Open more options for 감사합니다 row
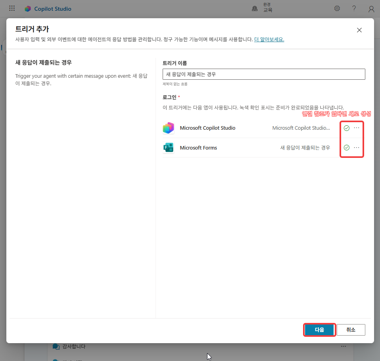Image resolution: width=380 pixels, height=361 pixels. tap(344, 346)
